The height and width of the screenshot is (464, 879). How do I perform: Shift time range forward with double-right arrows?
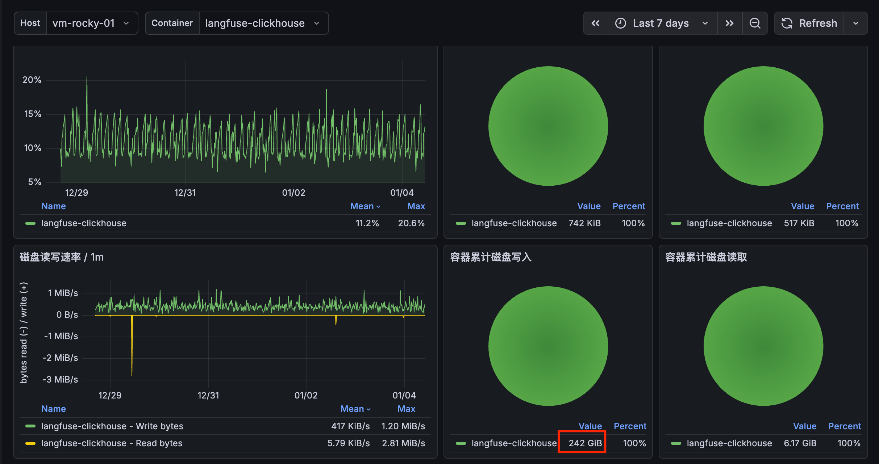pos(730,23)
